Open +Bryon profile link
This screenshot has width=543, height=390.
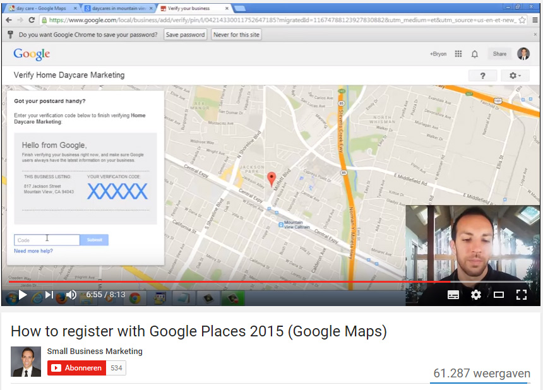[438, 54]
